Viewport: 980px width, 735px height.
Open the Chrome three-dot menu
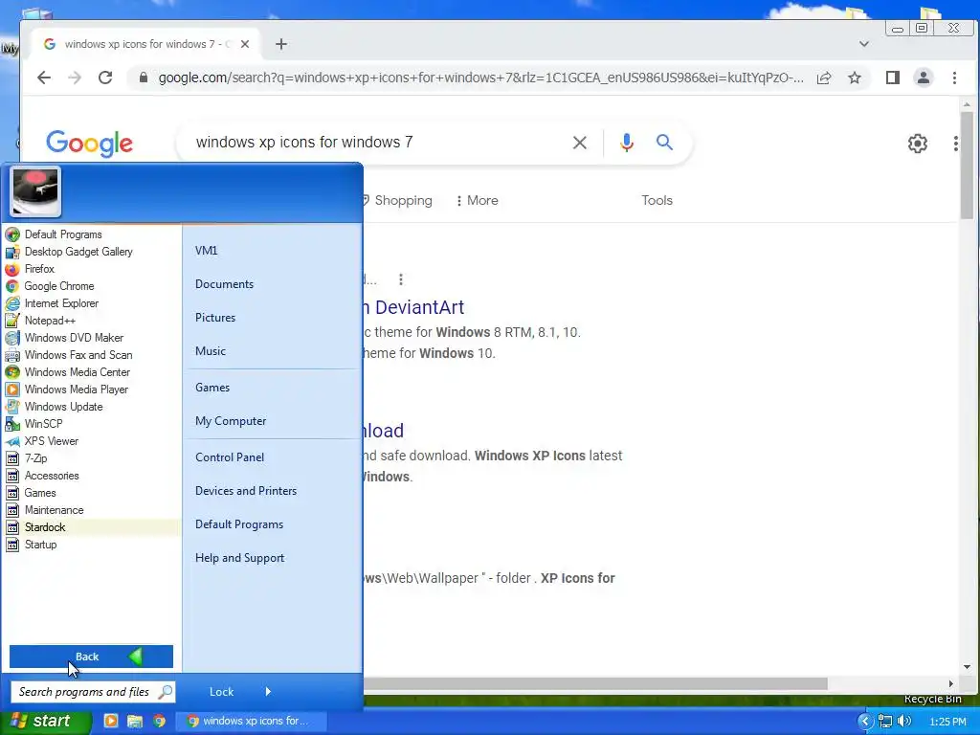click(x=954, y=78)
